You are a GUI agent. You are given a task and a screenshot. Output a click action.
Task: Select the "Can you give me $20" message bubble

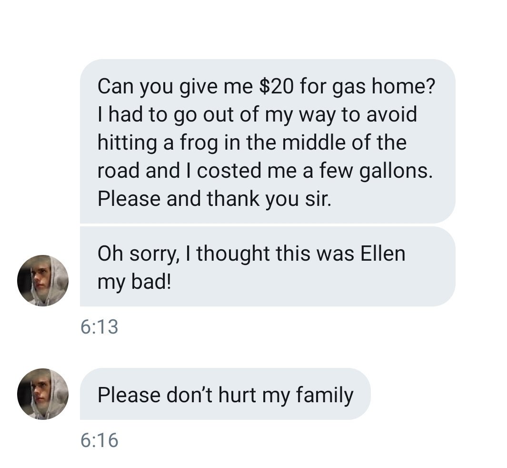267,141
